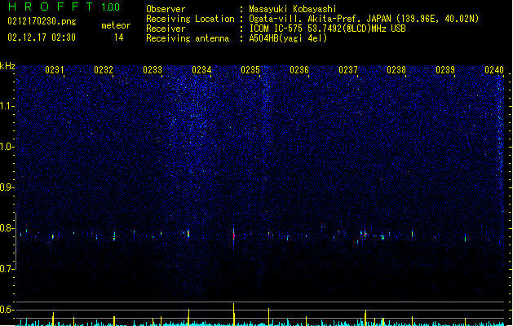Image resolution: width=513 pixels, height=326 pixels.
Task: Click the 1.0 kHz axis tick label
Action: click(x=7, y=147)
